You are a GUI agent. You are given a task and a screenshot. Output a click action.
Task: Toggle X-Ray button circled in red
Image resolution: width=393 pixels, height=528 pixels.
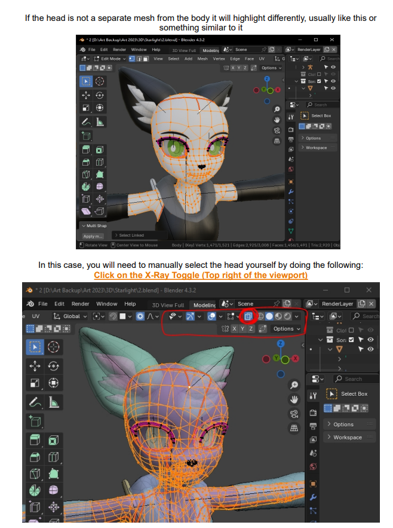[250, 316]
